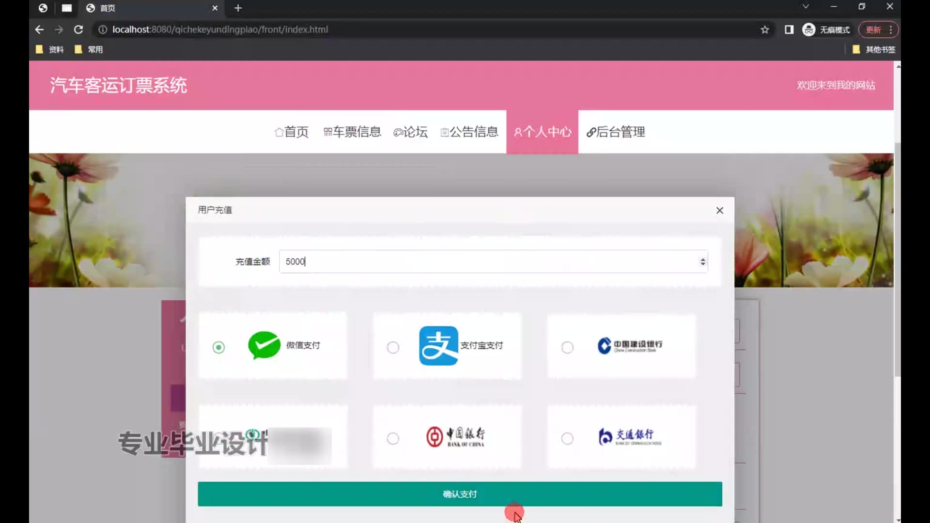Image resolution: width=930 pixels, height=523 pixels.
Task: Click the Bank of China logo
Action: [x=455, y=437]
